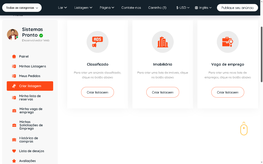This screenshot has width=263, height=164.
Task: Click the ADS megaphone icon on Classificado card
Action: pos(98,42)
